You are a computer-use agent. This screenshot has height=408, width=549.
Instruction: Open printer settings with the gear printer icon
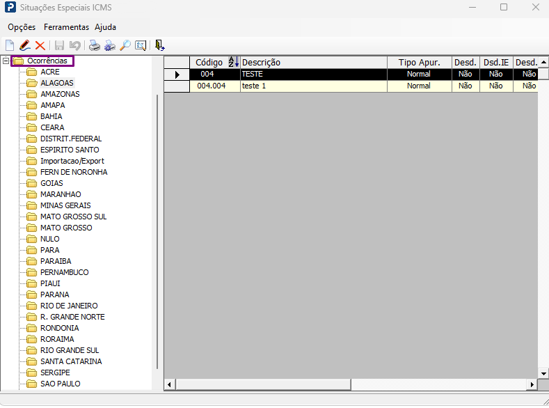110,45
